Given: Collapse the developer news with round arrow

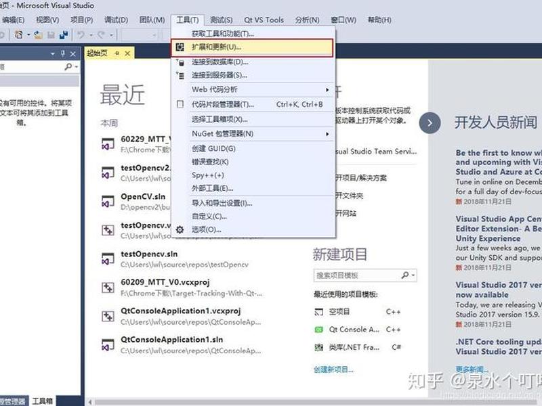Looking at the screenshot, I should point(430,123).
